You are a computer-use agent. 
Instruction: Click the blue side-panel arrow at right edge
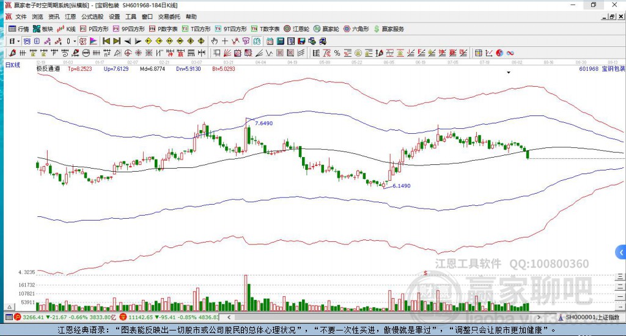(x=621, y=252)
